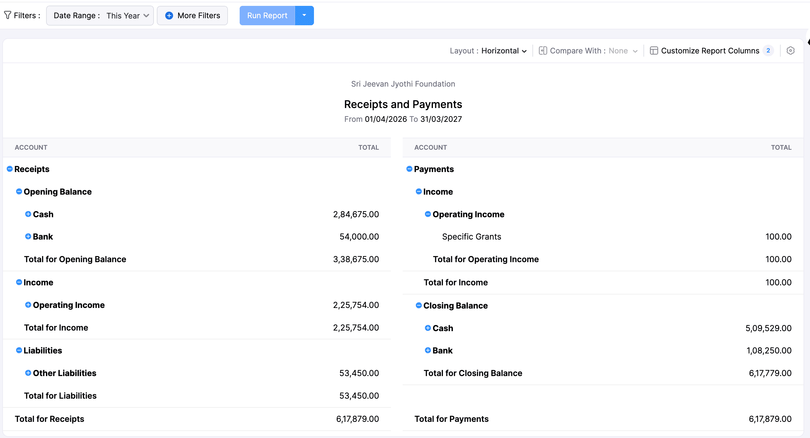
Task: Click Total for Liabilities label
Action: pos(61,396)
